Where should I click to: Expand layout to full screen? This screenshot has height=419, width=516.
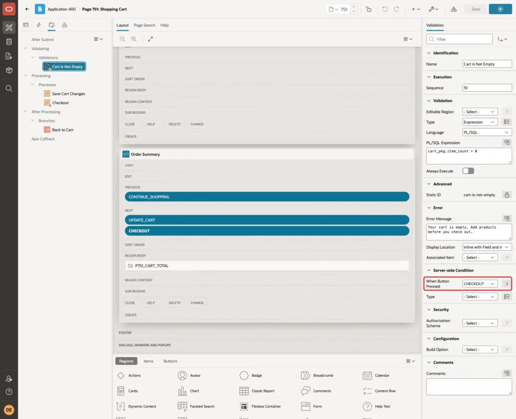(x=150, y=39)
